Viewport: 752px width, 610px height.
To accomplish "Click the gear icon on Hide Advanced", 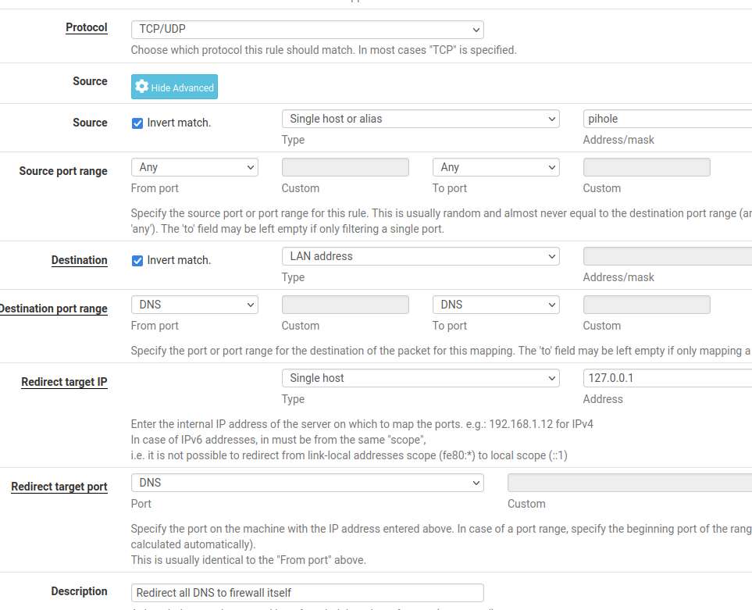I will (141, 87).
